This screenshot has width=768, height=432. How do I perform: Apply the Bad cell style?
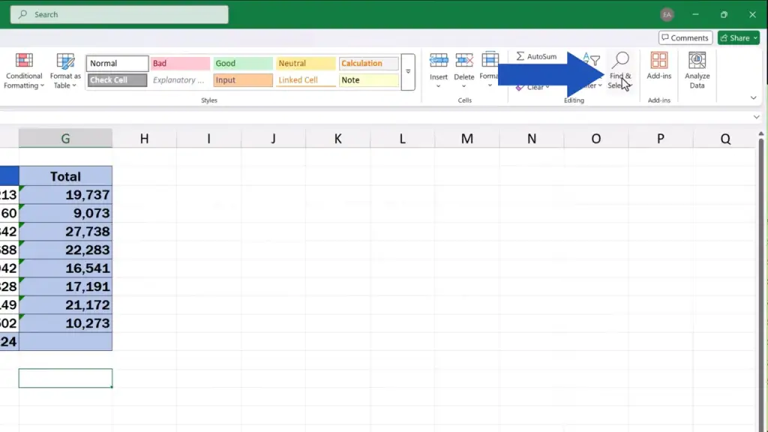click(180, 64)
